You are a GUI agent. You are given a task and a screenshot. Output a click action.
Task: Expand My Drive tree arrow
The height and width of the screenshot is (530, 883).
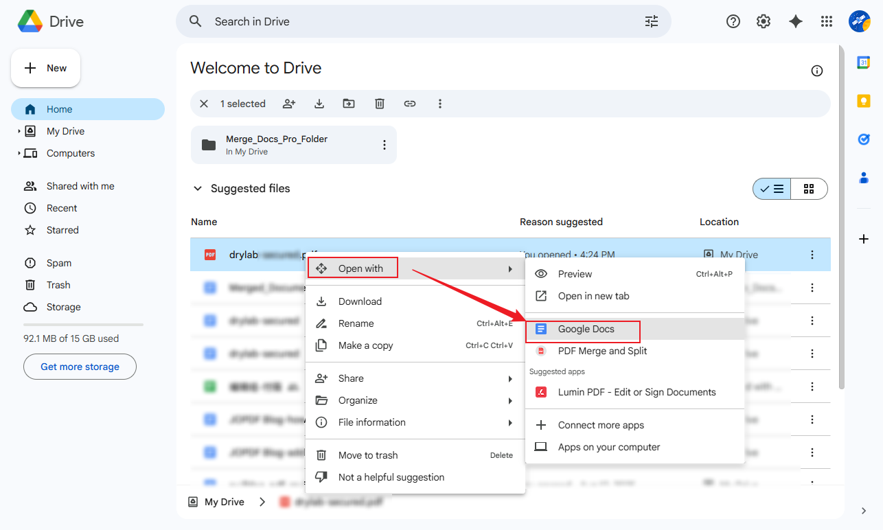click(19, 131)
